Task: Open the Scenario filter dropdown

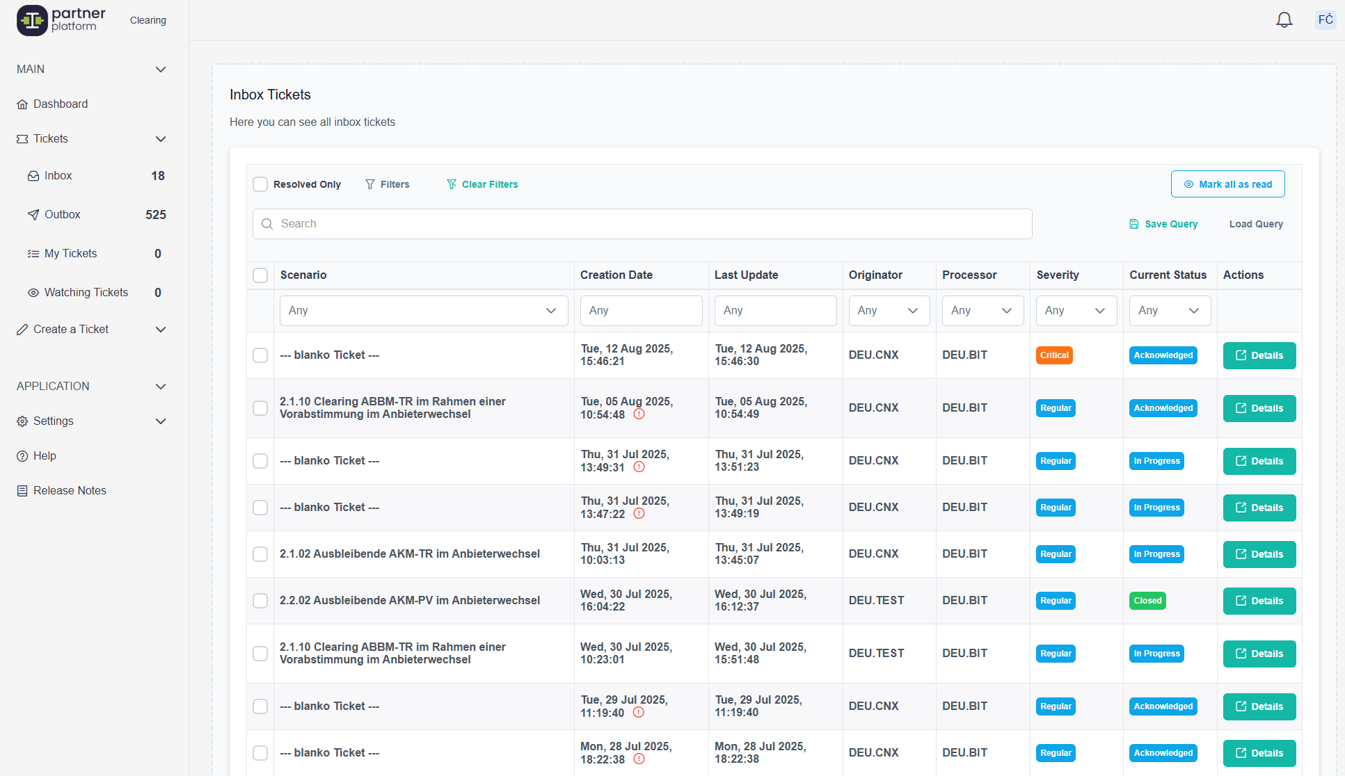Action: (x=423, y=311)
